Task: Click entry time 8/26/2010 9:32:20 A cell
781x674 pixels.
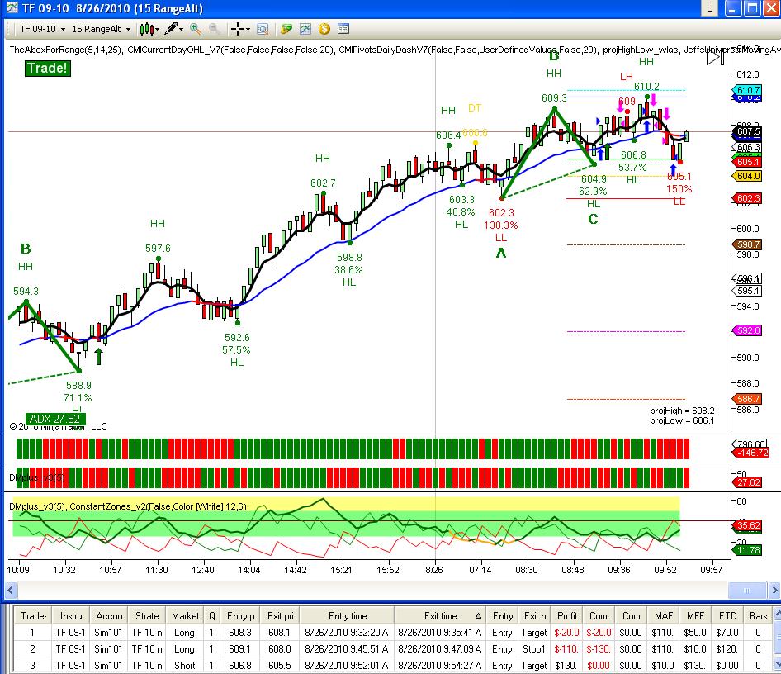Action: (x=347, y=633)
